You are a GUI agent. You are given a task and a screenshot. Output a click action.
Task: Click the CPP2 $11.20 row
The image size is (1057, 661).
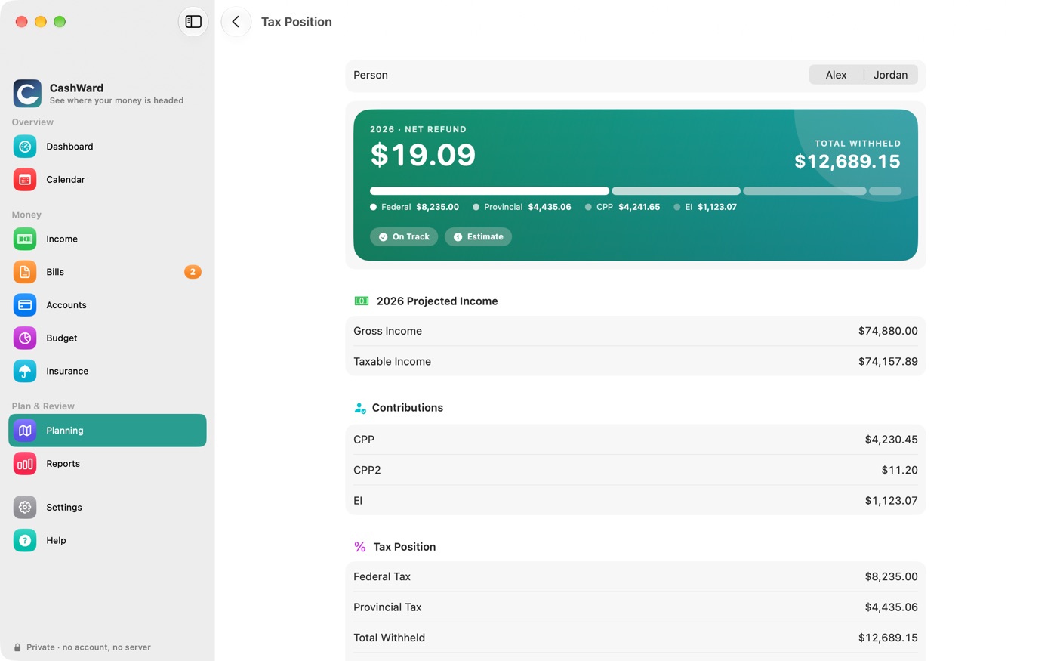click(x=636, y=470)
